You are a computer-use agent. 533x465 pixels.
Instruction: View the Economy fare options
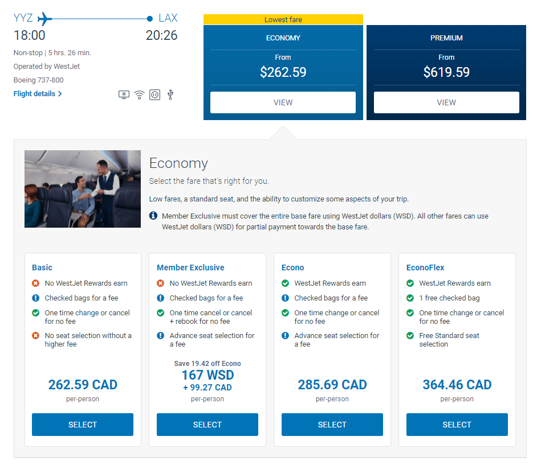click(283, 102)
